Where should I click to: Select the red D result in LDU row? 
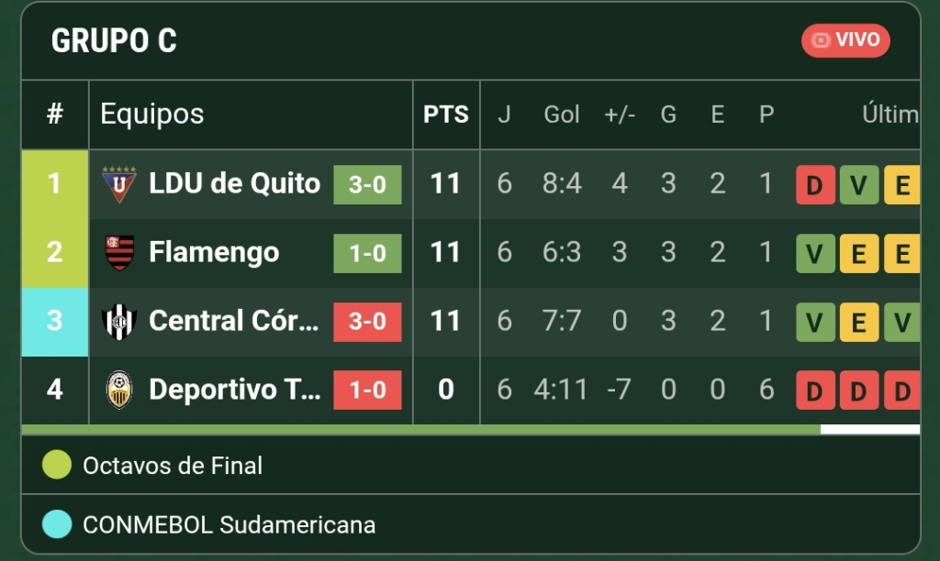coord(815,185)
